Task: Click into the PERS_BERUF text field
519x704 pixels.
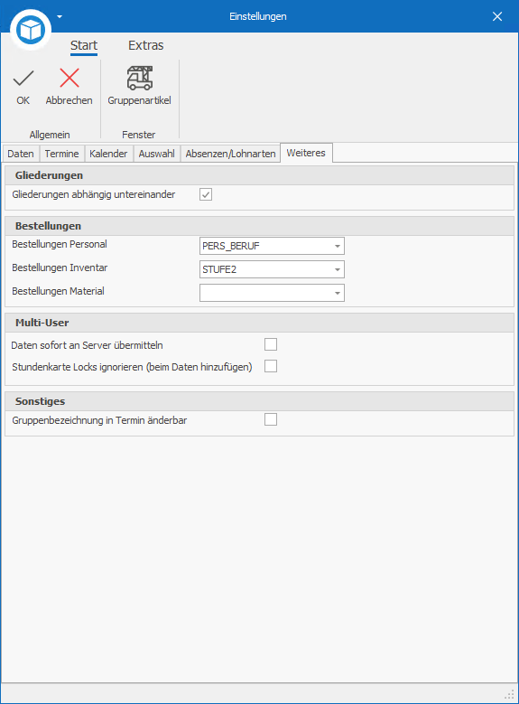Action: (x=265, y=246)
